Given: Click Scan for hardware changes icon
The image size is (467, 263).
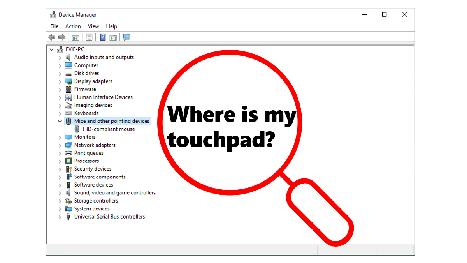Looking at the screenshot, I should click(126, 37).
